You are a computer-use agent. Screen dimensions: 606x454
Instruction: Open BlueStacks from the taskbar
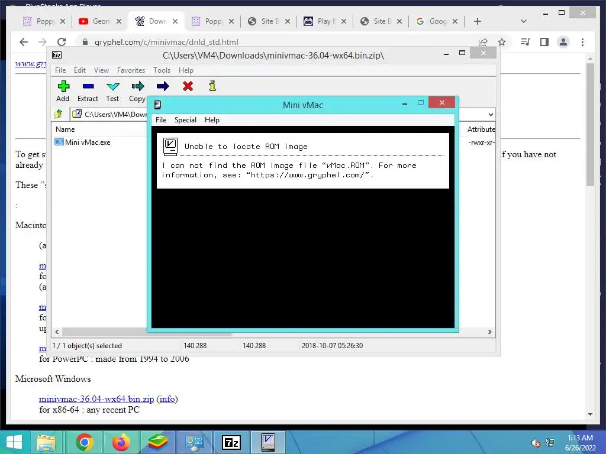157,442
